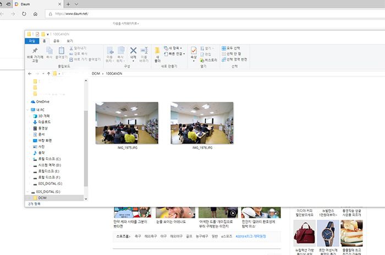Close the Daum browser tab
This screenshot has height=255, width=385.
[x=59, y=4]
